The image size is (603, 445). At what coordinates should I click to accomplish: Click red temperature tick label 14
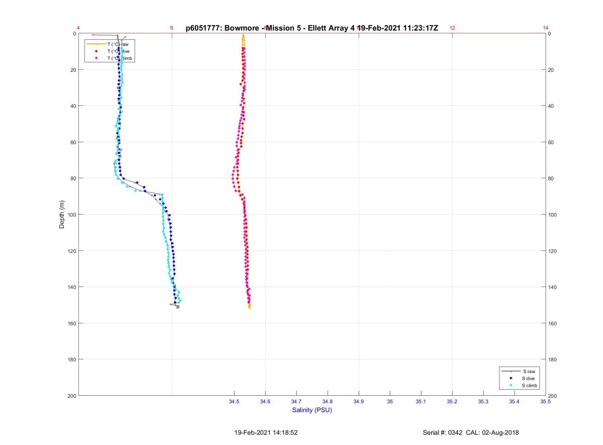point(546,28)
